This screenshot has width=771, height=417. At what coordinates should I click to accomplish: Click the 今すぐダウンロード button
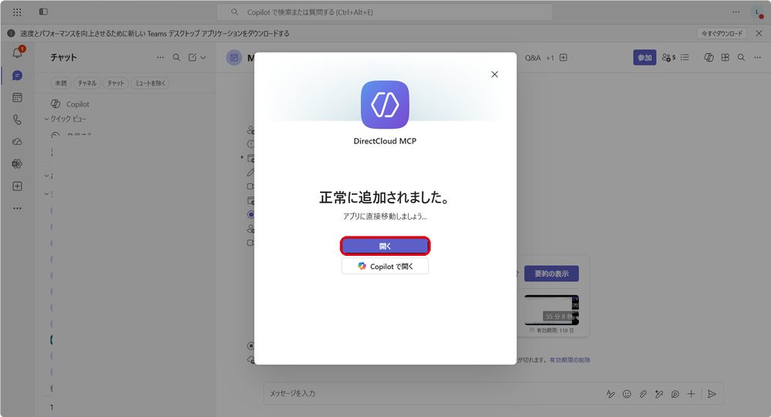tap(722, 33)
